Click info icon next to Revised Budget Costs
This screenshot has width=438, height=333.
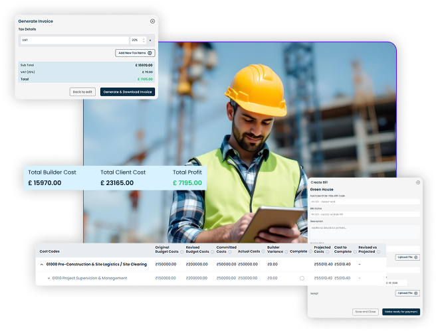coord(212,252)
